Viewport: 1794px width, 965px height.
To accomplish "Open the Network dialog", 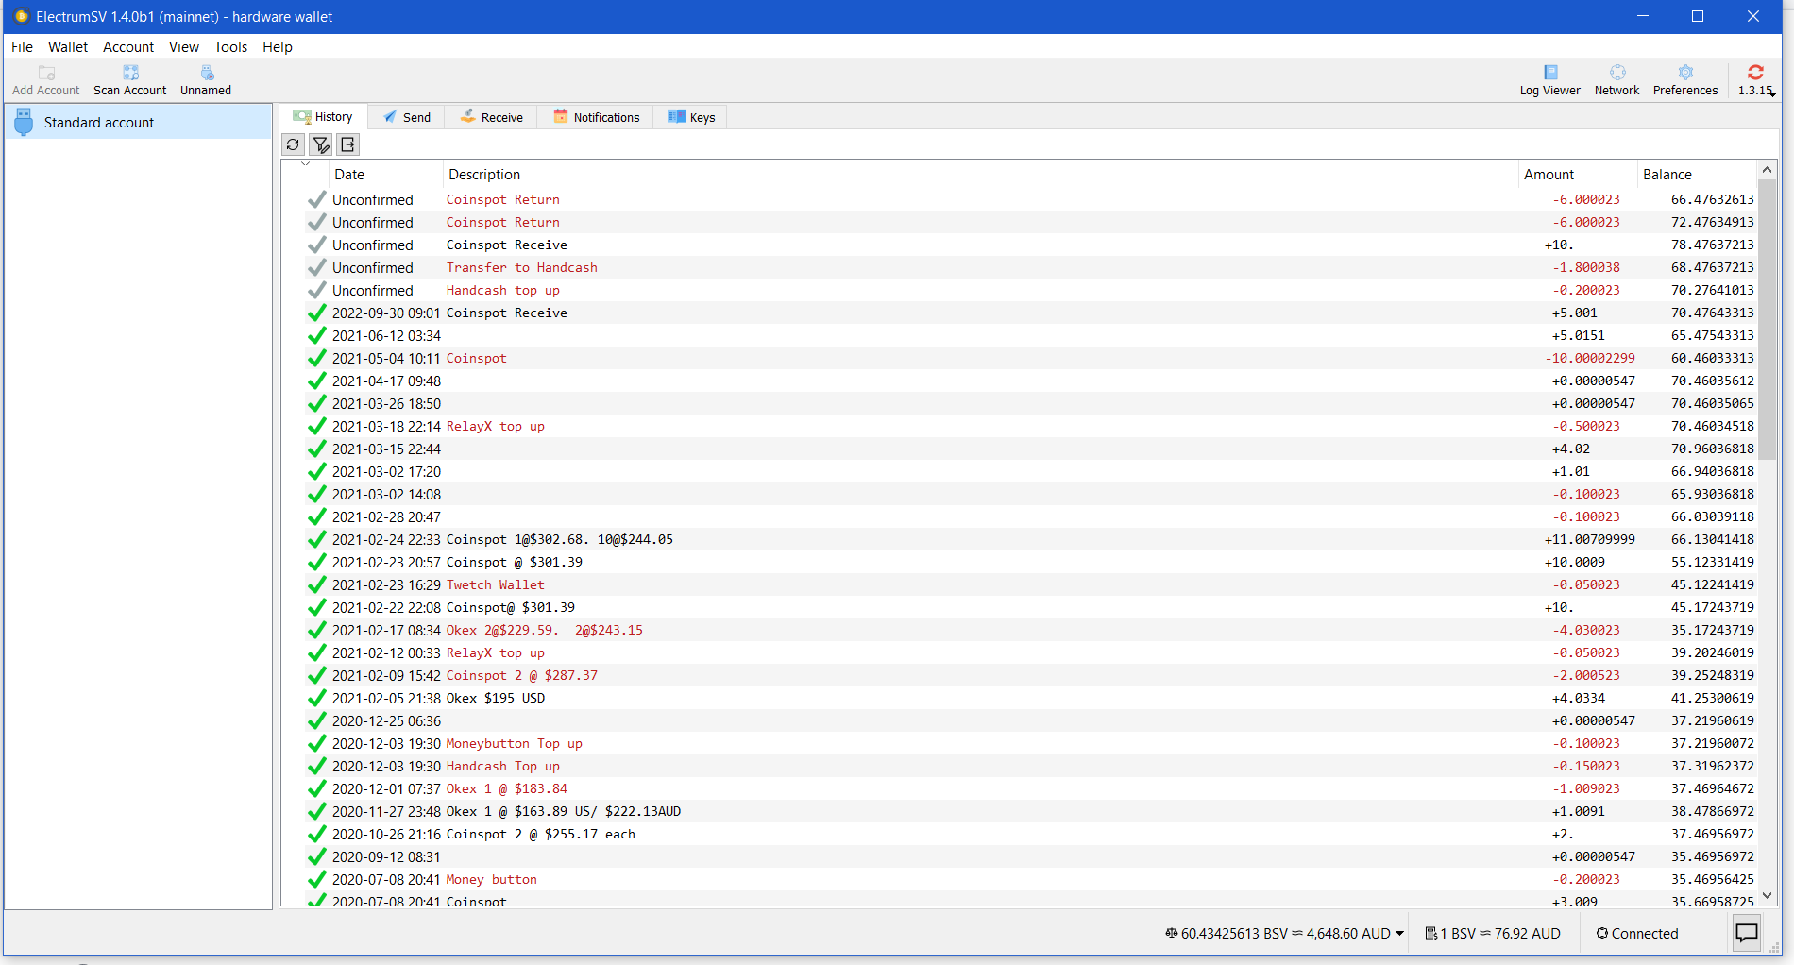I will (1616, 79).
